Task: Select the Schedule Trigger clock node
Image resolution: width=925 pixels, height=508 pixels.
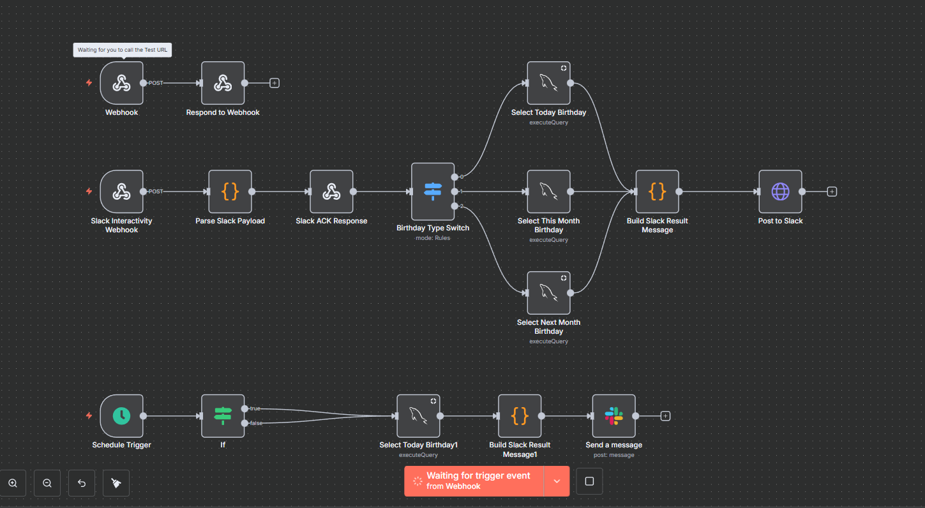Action: (x=121, y=416)
